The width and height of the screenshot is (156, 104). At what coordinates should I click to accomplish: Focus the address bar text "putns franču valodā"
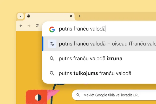tap(82, 29)
